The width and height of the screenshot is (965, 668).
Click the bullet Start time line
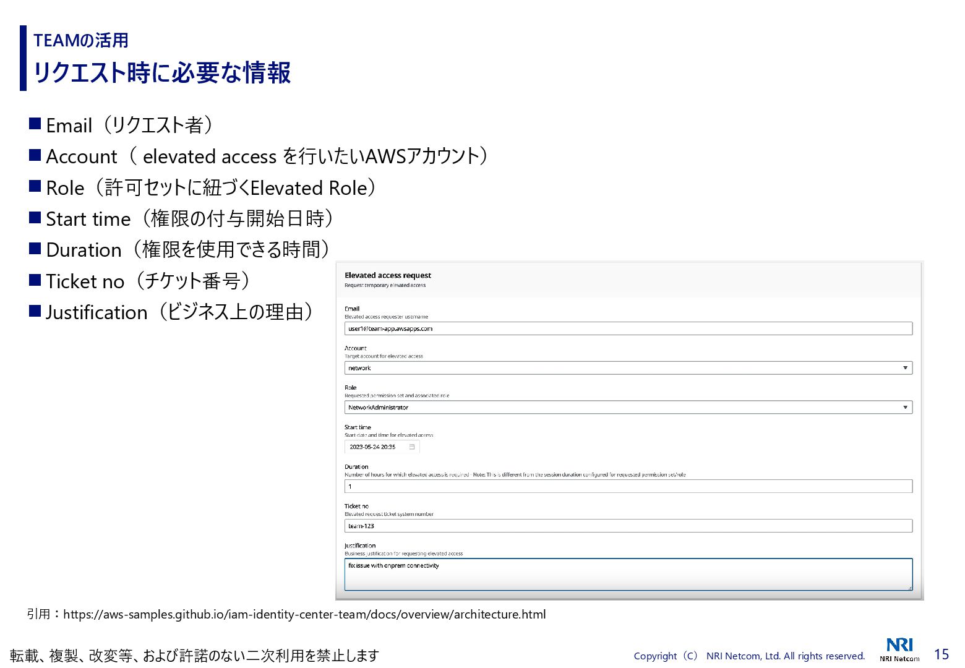pos(182,218)
